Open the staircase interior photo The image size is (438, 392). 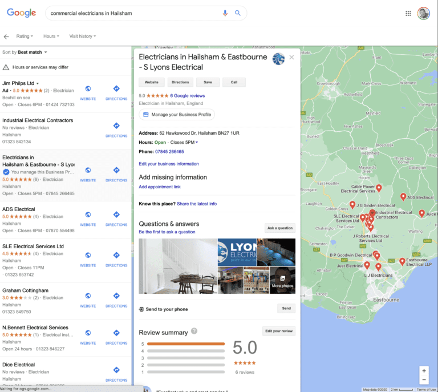tap(178, 266)
